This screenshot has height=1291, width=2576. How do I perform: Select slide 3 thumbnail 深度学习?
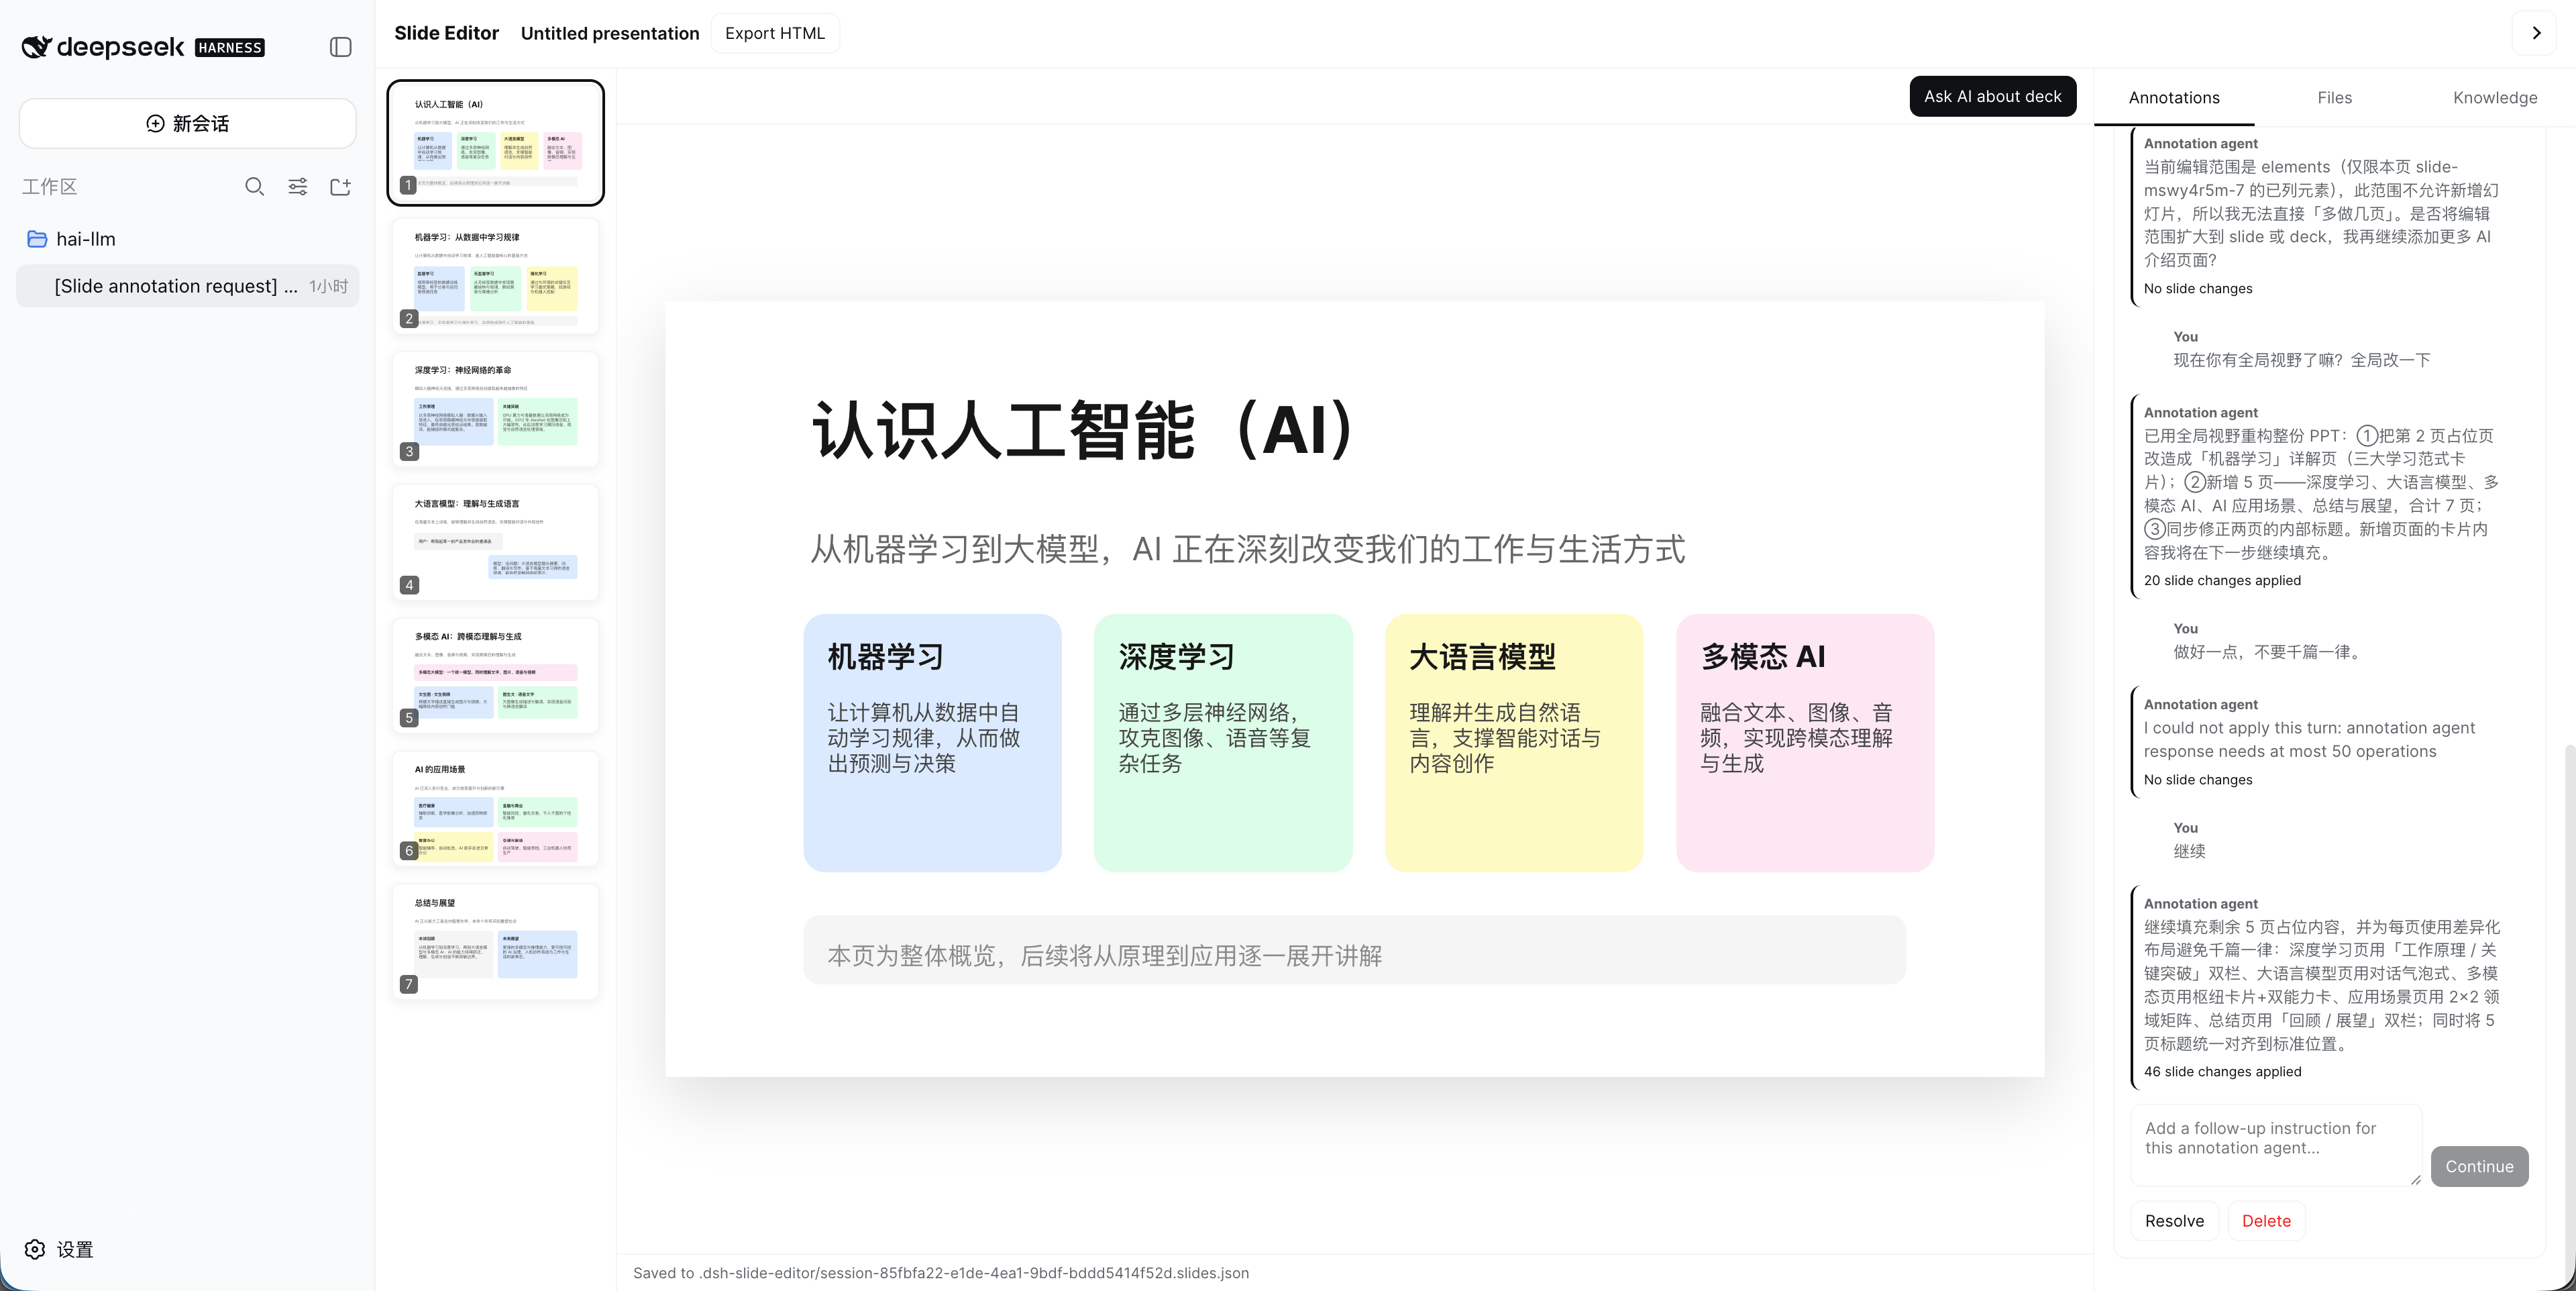click(496, 409)
